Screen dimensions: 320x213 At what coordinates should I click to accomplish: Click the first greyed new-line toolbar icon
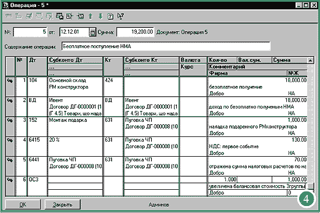click(x=8, y=16)
